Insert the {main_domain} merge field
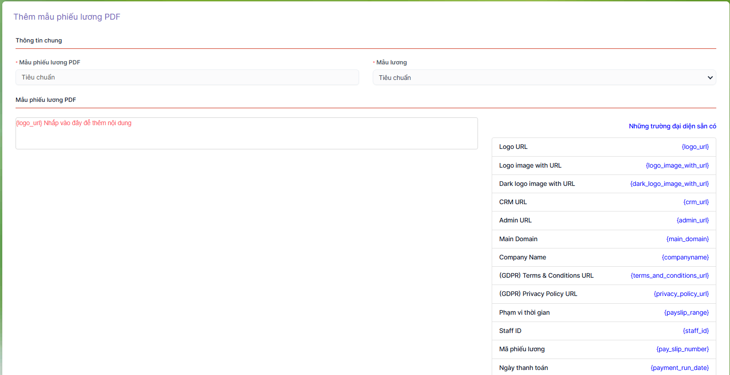The image size is (730, 375). (x=687, y=239)
